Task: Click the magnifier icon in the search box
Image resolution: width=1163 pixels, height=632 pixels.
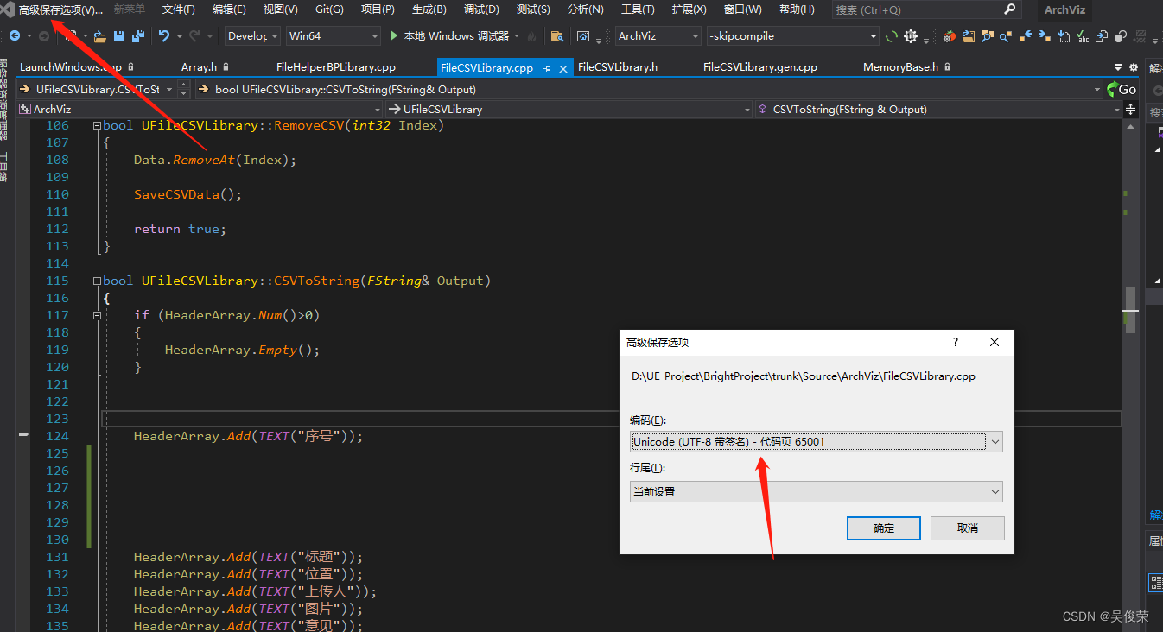Action: [x=1010, y=9]
